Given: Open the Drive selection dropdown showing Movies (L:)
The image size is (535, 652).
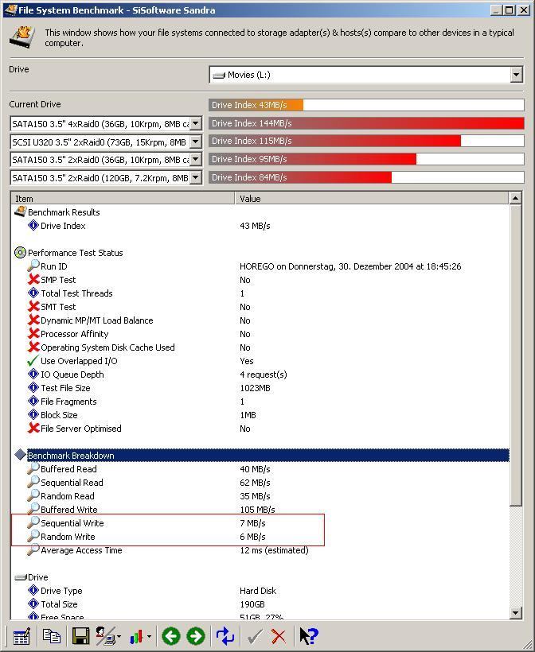Looking at the screenshot, I should coord(366,75).
